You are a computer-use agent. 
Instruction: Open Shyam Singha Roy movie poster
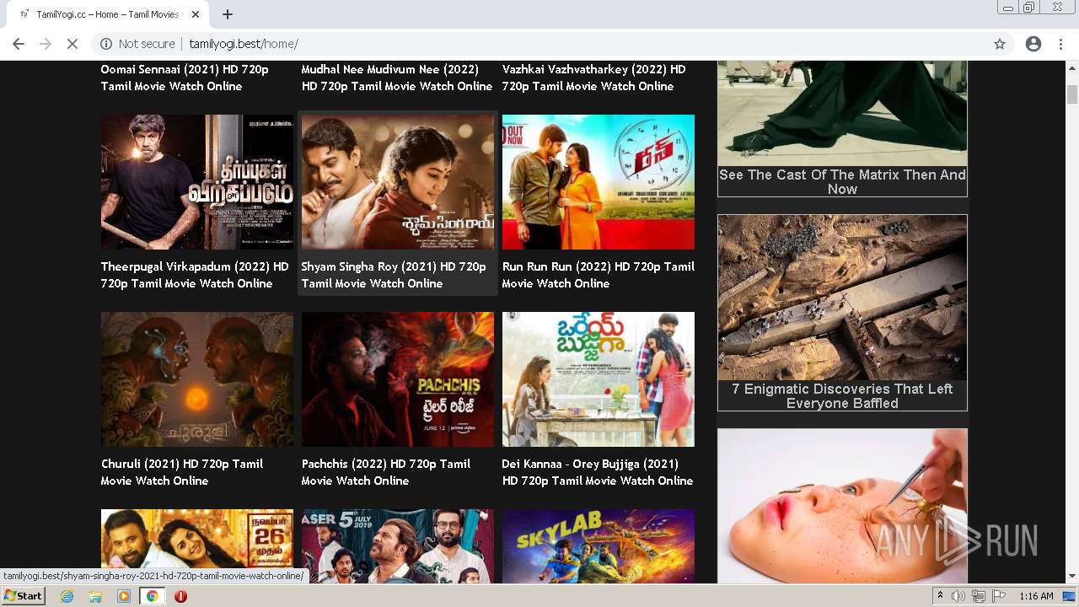click(398, 182)
